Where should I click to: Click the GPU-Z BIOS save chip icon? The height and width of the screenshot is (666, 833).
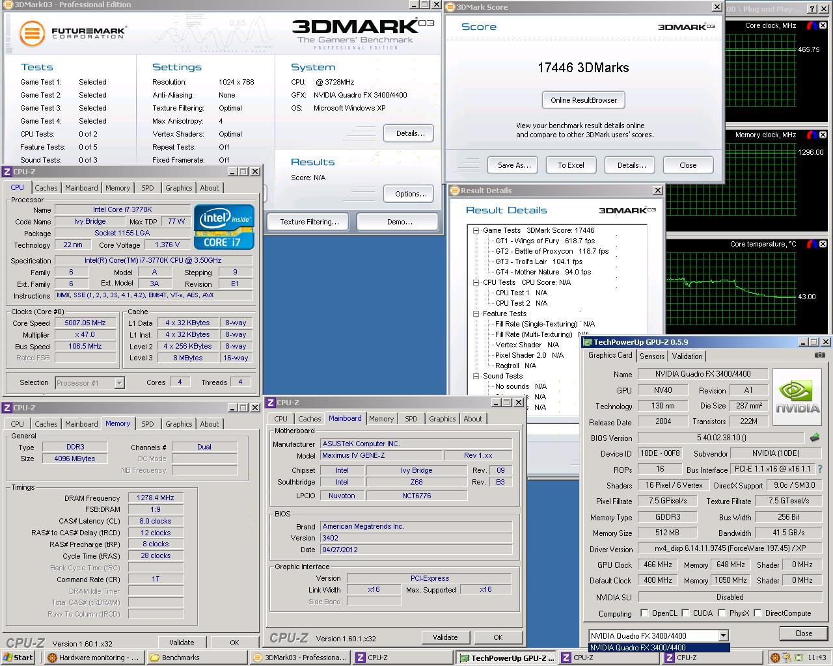814,438
